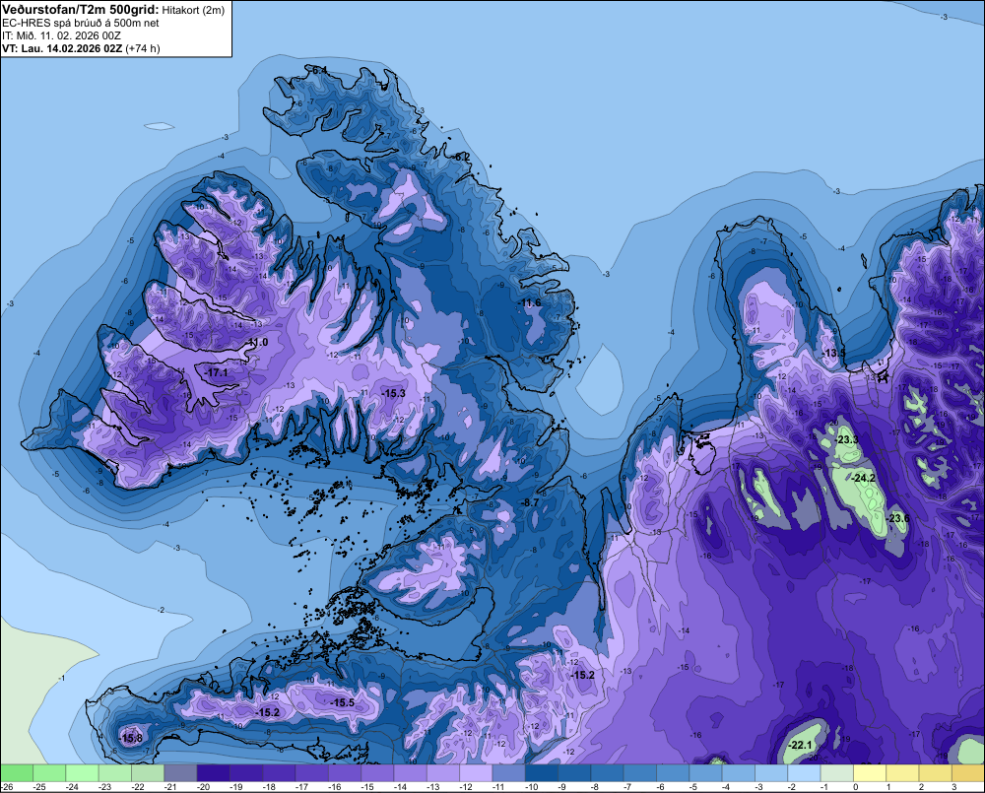Image resolution: width=985 pixels, height=793 pixels.
Task: Pick the dark blue legend swatch above -10
Action: coord(542,772)
